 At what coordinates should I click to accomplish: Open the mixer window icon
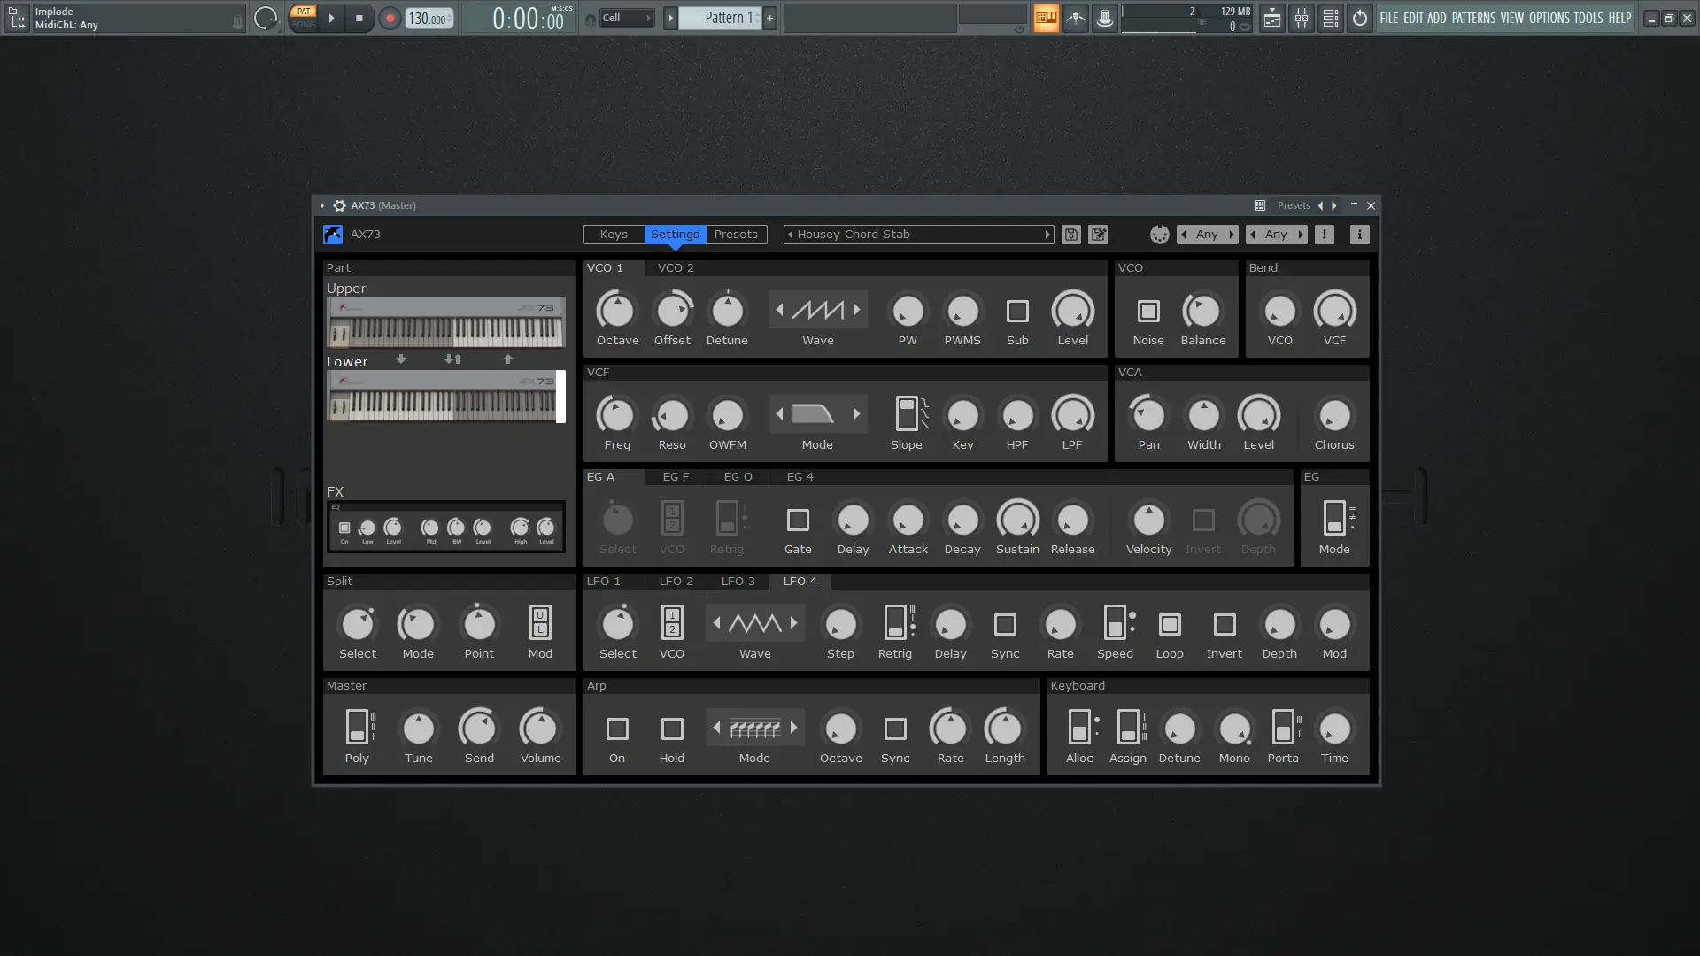coord(1302,18)
